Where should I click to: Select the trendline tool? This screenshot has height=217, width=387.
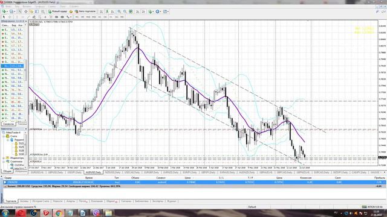[28, 17]
